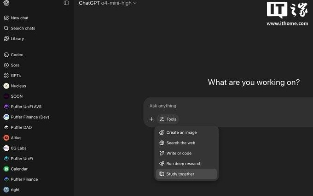Open the 'Puffer DAO' entry
Image resolution: width=313 pixels, height=196 pixels.
point(21,127)
